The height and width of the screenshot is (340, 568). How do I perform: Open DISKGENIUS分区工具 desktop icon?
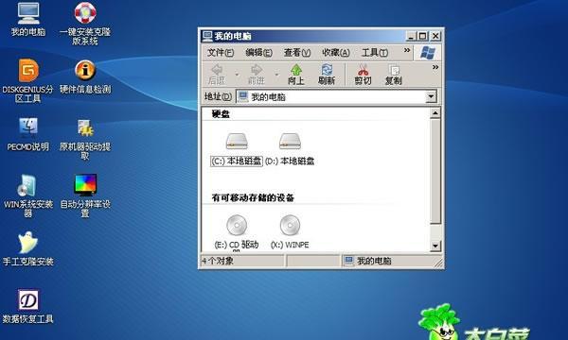point(27,80)
